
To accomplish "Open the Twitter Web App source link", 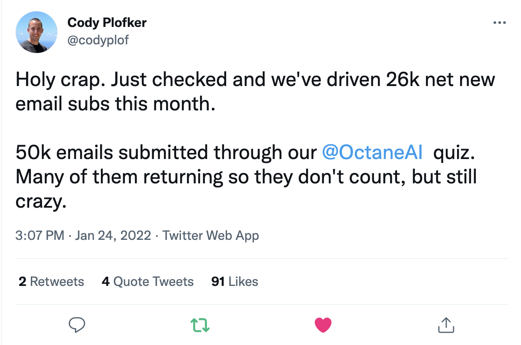I will coord(210,236).
